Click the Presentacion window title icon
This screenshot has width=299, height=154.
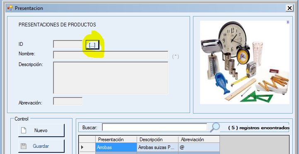[10, 8]
